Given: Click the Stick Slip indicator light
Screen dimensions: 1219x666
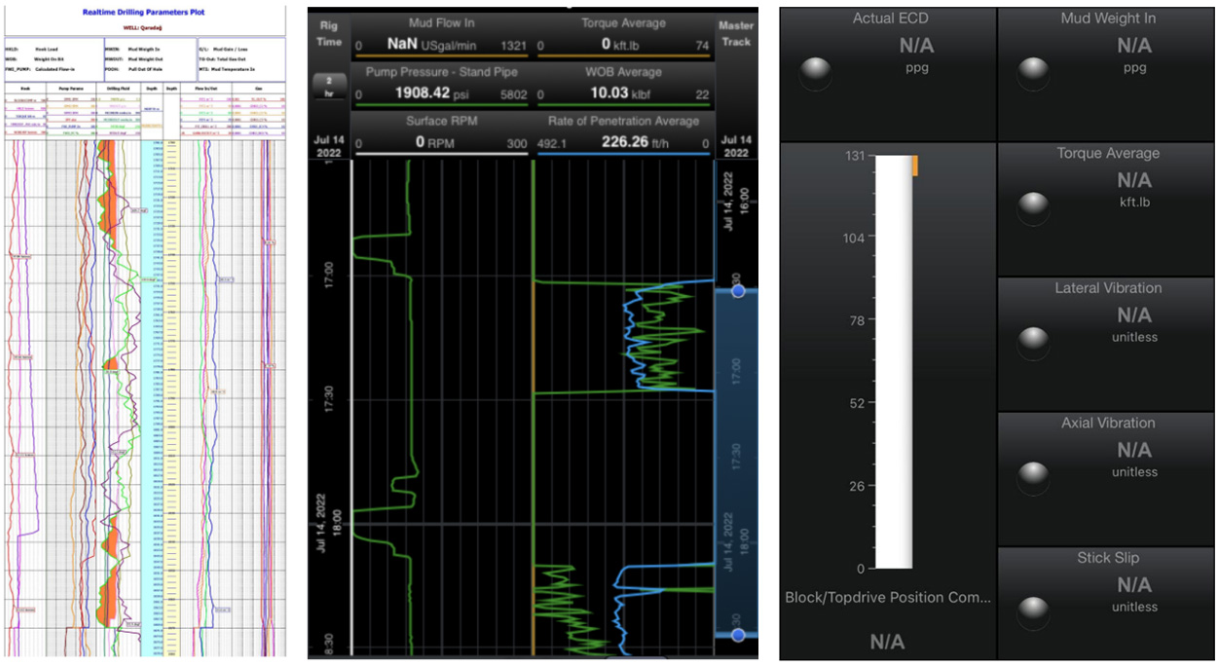Looking at the screenshot, I should [x=1033, y=612].
